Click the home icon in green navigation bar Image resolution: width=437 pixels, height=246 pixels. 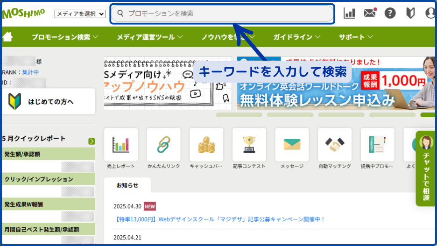point(7,37)
